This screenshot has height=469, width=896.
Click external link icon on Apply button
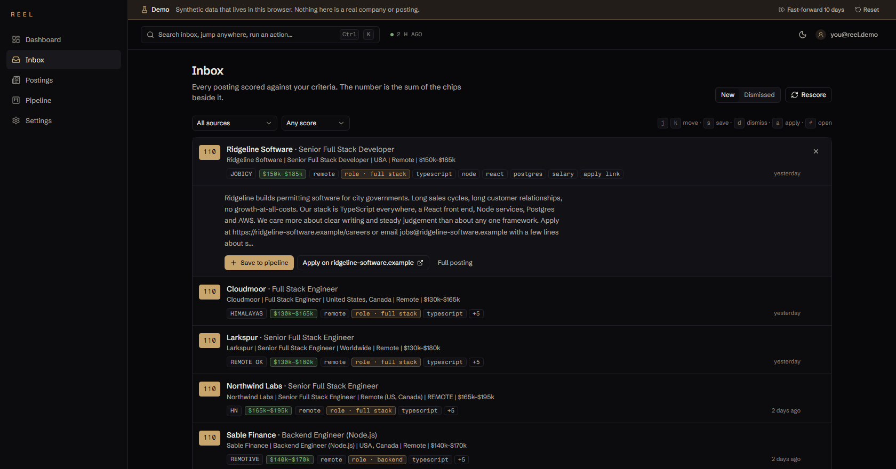pos(420,263)
